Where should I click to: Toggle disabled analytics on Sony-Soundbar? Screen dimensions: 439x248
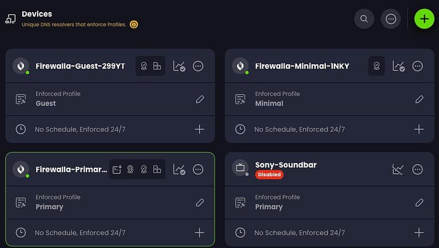tap(398, 170)
